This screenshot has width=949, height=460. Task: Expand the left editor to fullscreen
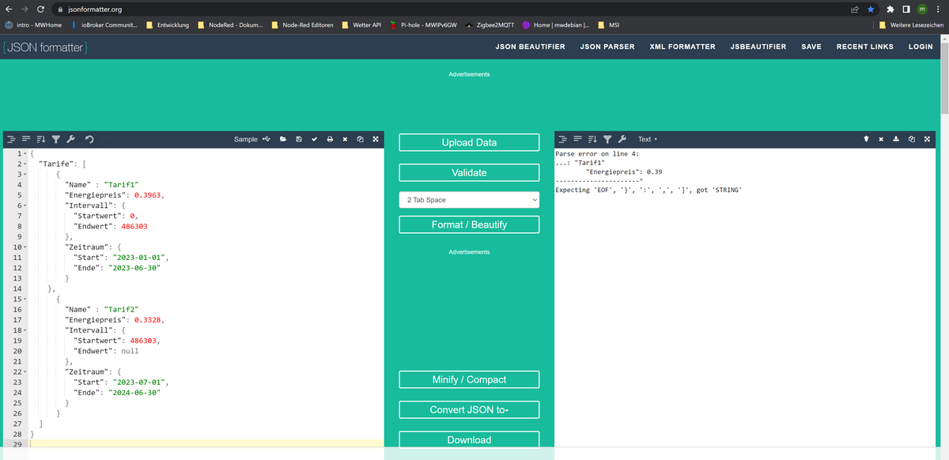click(376, 139)
